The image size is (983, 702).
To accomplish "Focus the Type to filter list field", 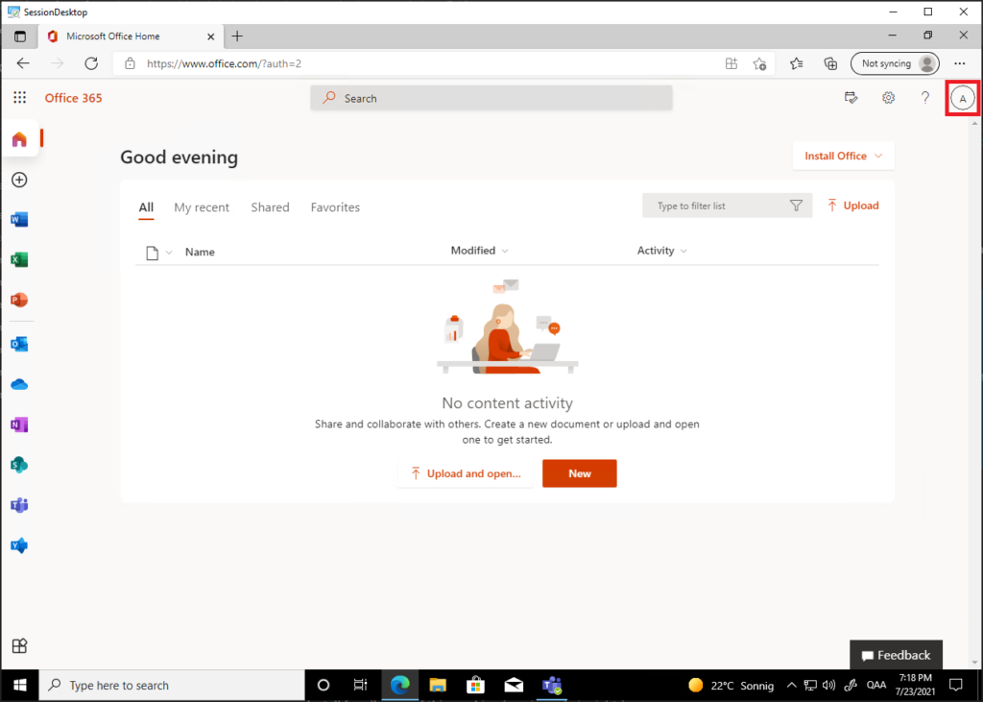I will (x=728, y=206).
